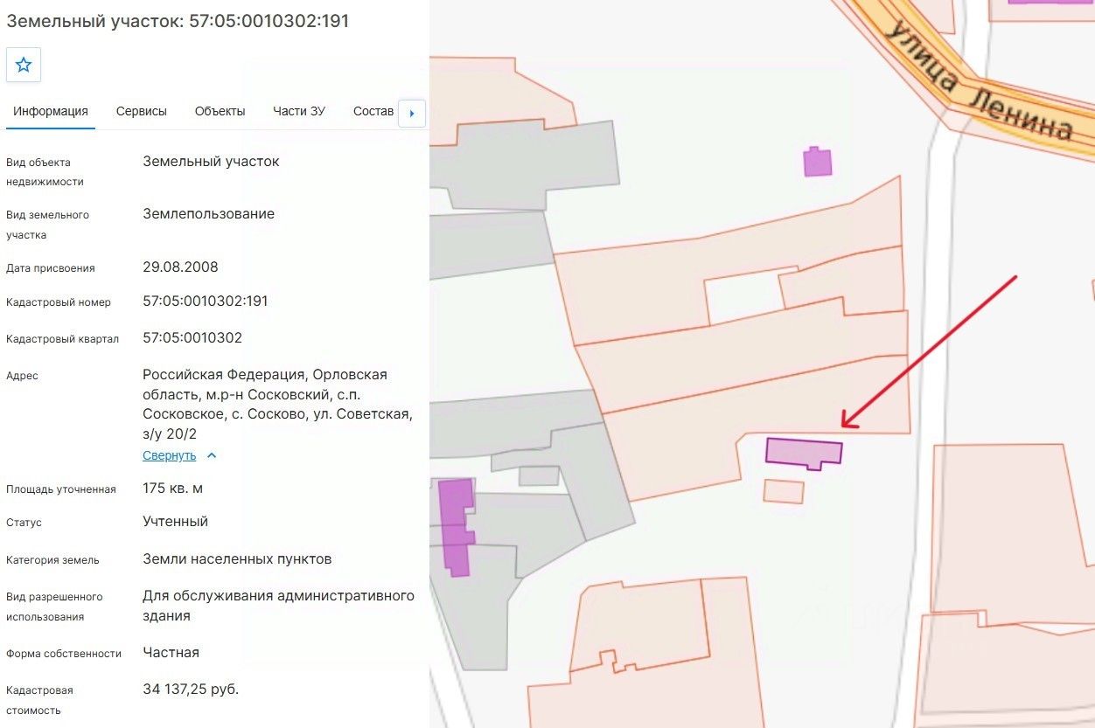Collapse address using chevron next to Свернуть
This screenshot has height=728, width=1095.
[211, 455]
